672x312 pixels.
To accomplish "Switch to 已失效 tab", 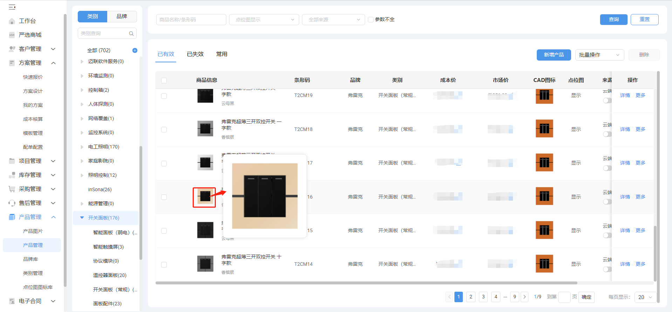I will tap(195, 54).
